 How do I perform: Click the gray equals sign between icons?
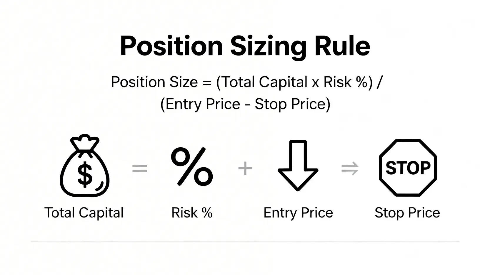(140, 168)
